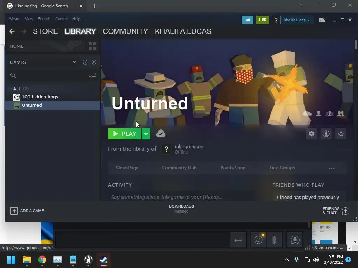Viewport: 358px width, 268px height.
Task: Open Steam announcements megaphone icon
Action: tap(248, 20)
